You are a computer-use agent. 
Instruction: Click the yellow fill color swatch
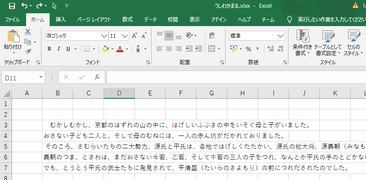tap(105, 49)
